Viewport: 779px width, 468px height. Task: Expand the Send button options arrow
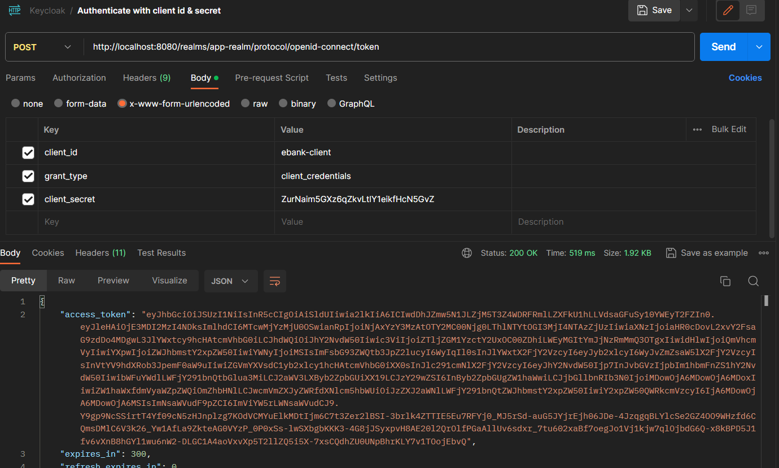pos(759,47)
